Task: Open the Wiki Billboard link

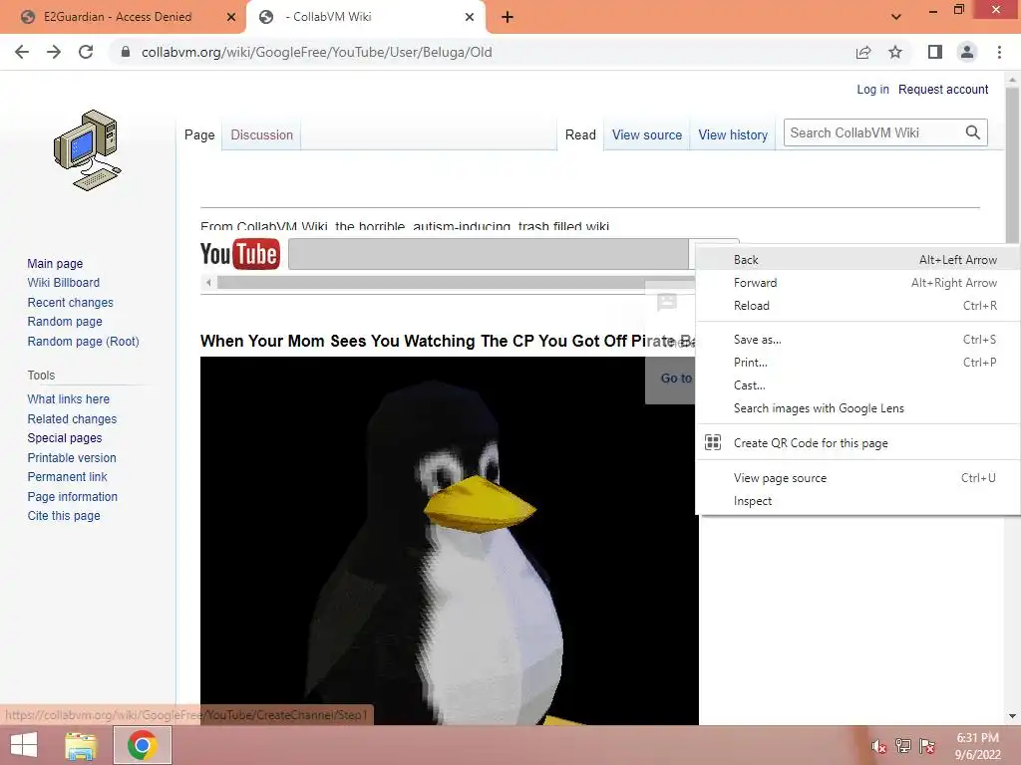Action: click(63, 282)
